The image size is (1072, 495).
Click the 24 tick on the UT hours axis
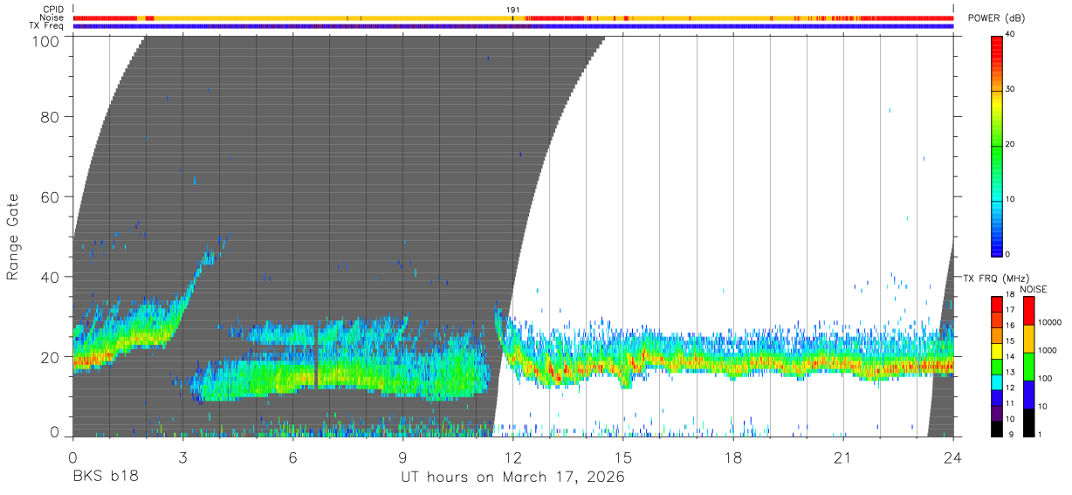[953, 457]
